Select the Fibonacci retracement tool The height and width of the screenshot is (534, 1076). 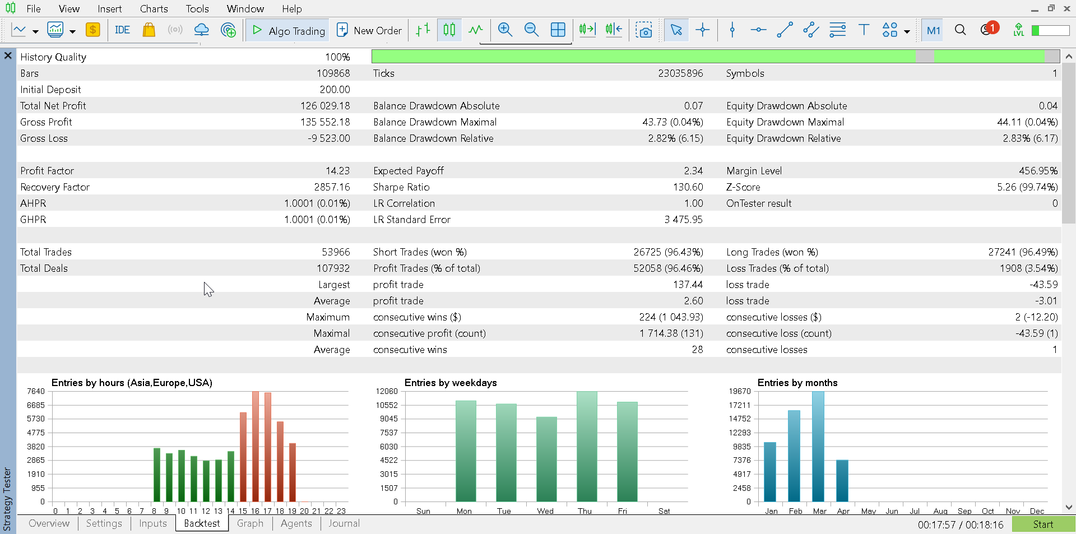[x=837, y=30]
